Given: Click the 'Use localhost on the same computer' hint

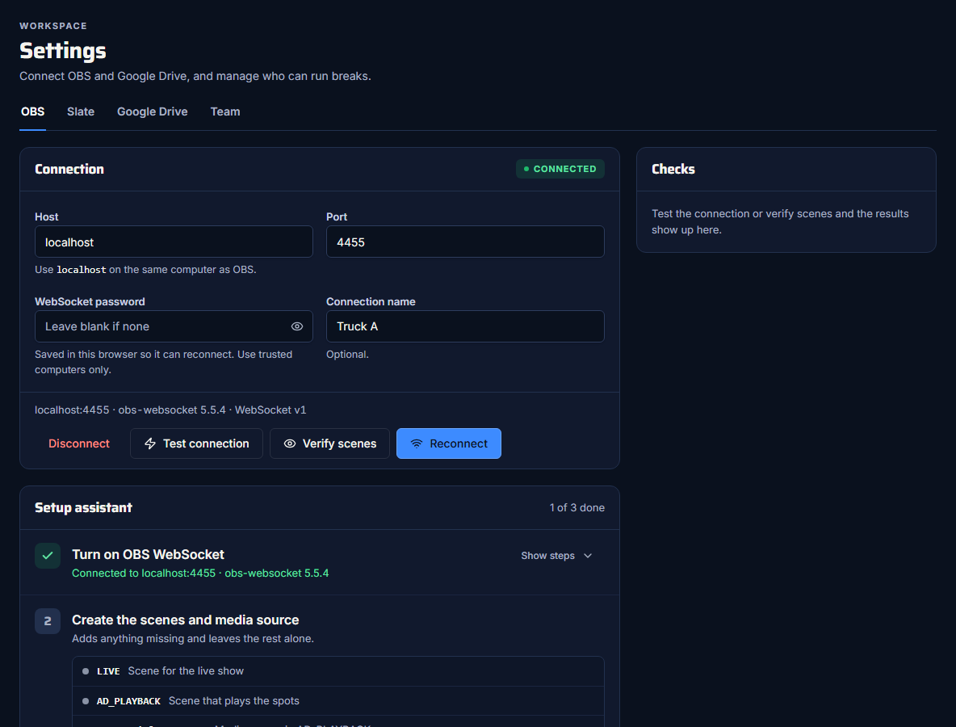Looking at the screenshot, I should [145, 270].
